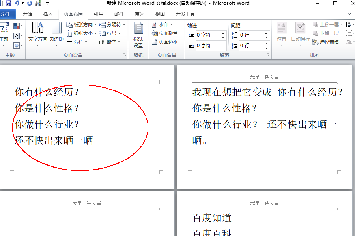
Task: Increase spacing before with up arrow
Action: click(x=267, y=33)
